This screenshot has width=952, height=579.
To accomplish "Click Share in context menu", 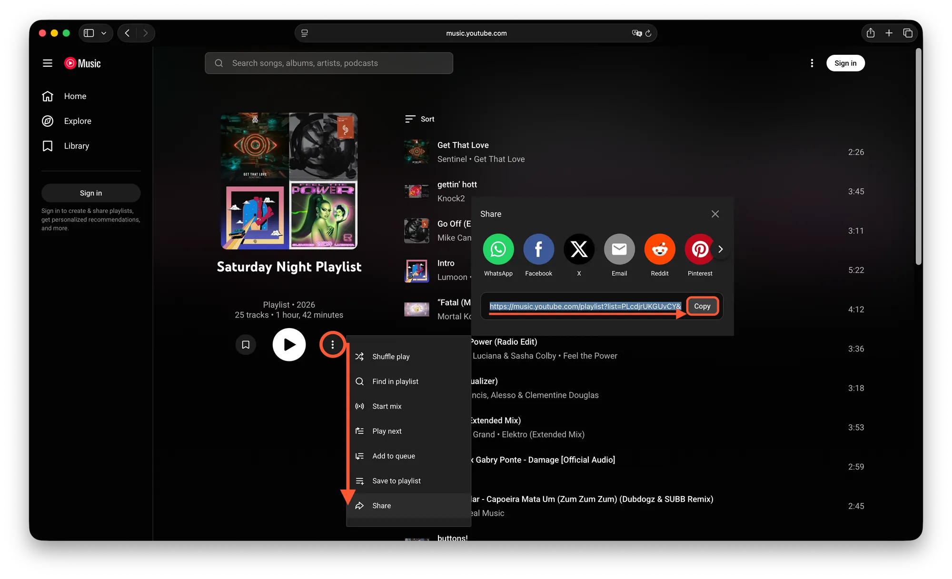I will [408, 506].
